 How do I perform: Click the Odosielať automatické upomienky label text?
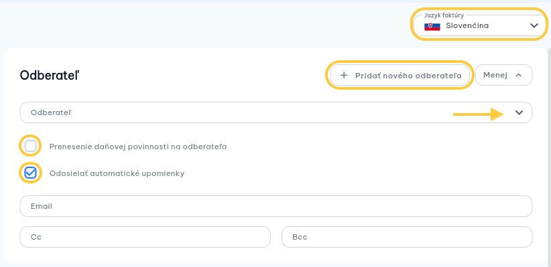pos(117,173)
